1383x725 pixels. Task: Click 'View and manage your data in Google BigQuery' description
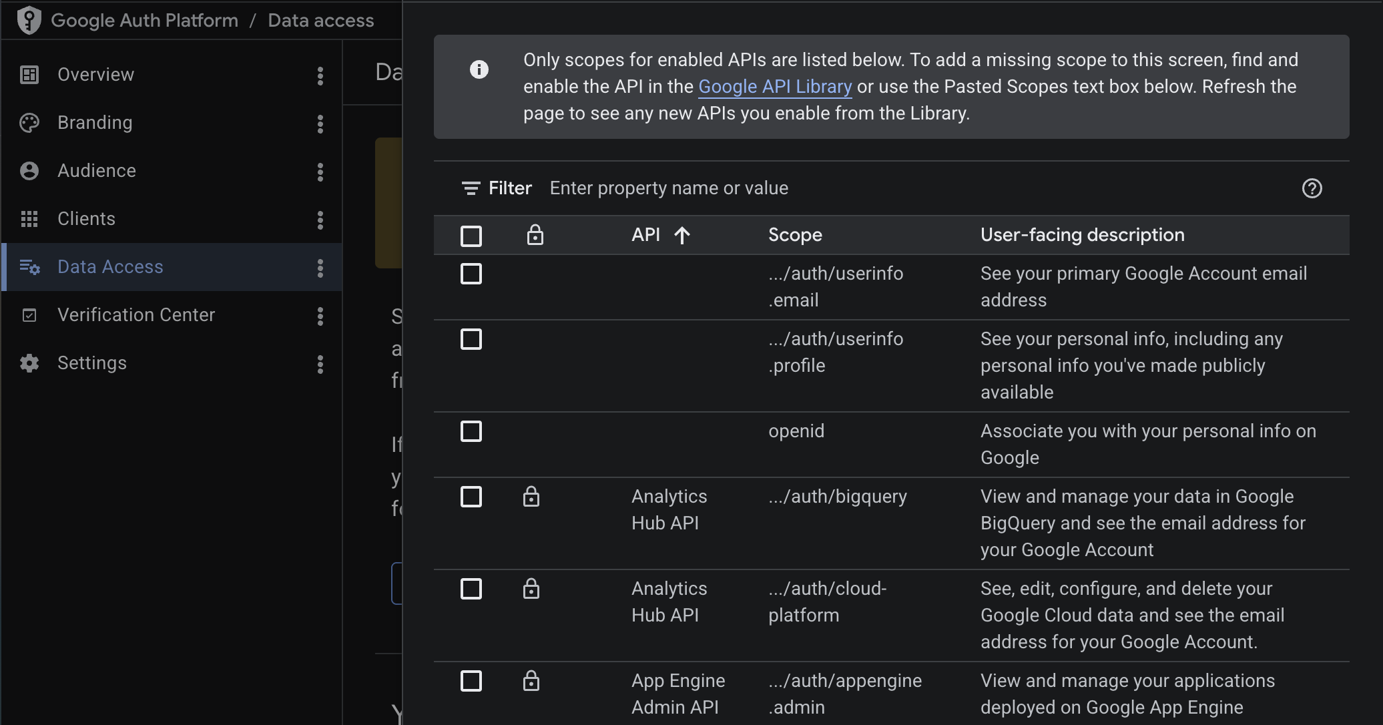[1143, 523]
